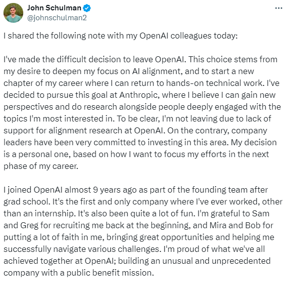The image size is (286, 285).
Task: Click the word Anthropic in the post
Action: coord(139,95)
